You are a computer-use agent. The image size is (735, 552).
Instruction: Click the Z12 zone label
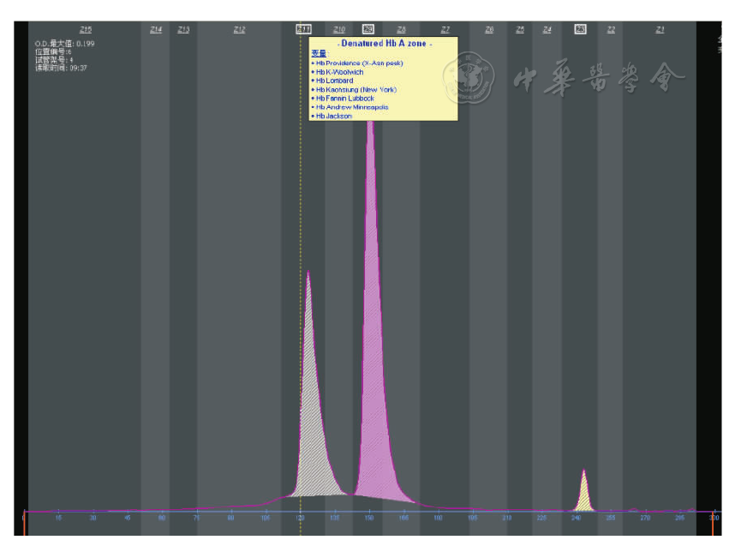coord(239,30)
